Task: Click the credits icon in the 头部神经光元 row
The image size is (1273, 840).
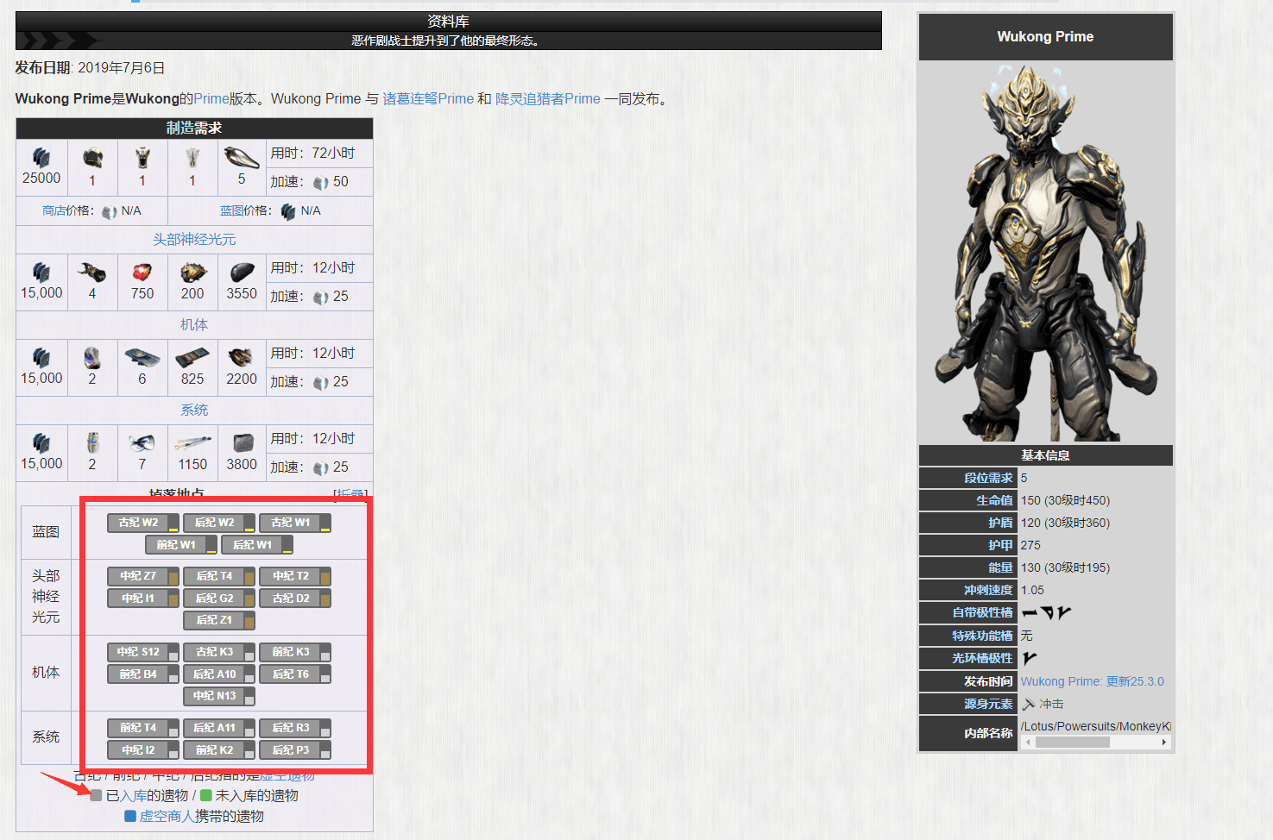Action: [41, 273]
